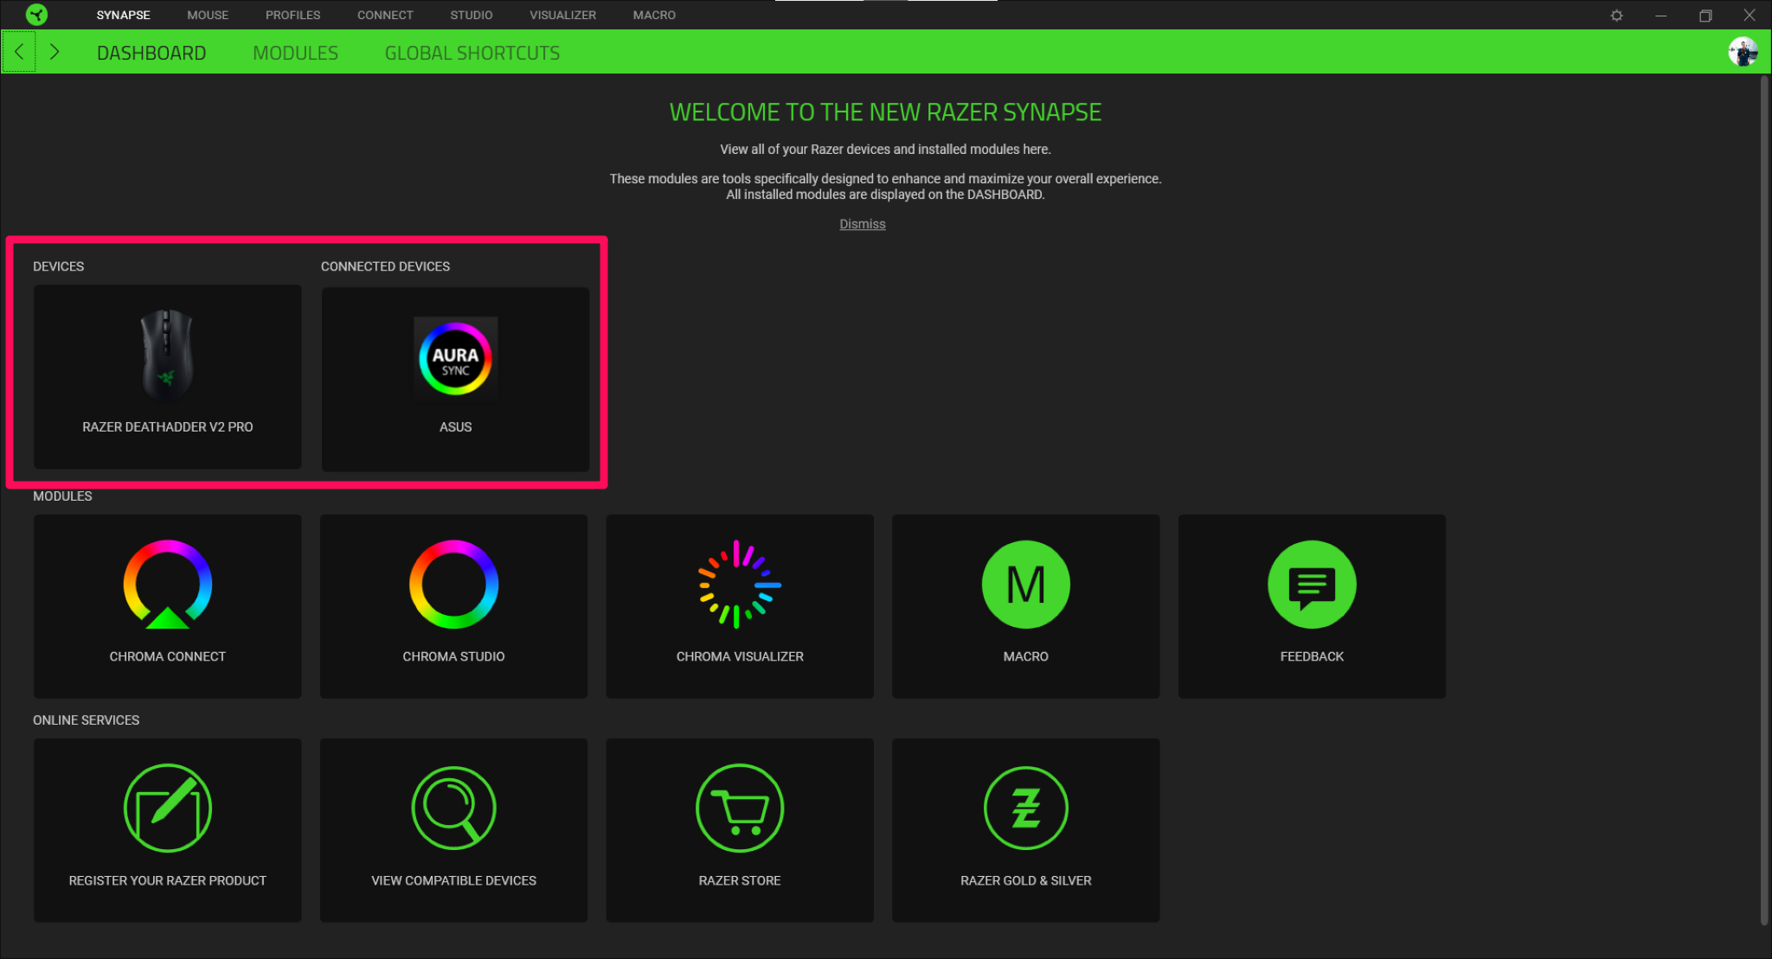
Task: Switch to the GLOBAL SHORTCUTS tab
Action: pyautogui.click(x=472, y=53)
